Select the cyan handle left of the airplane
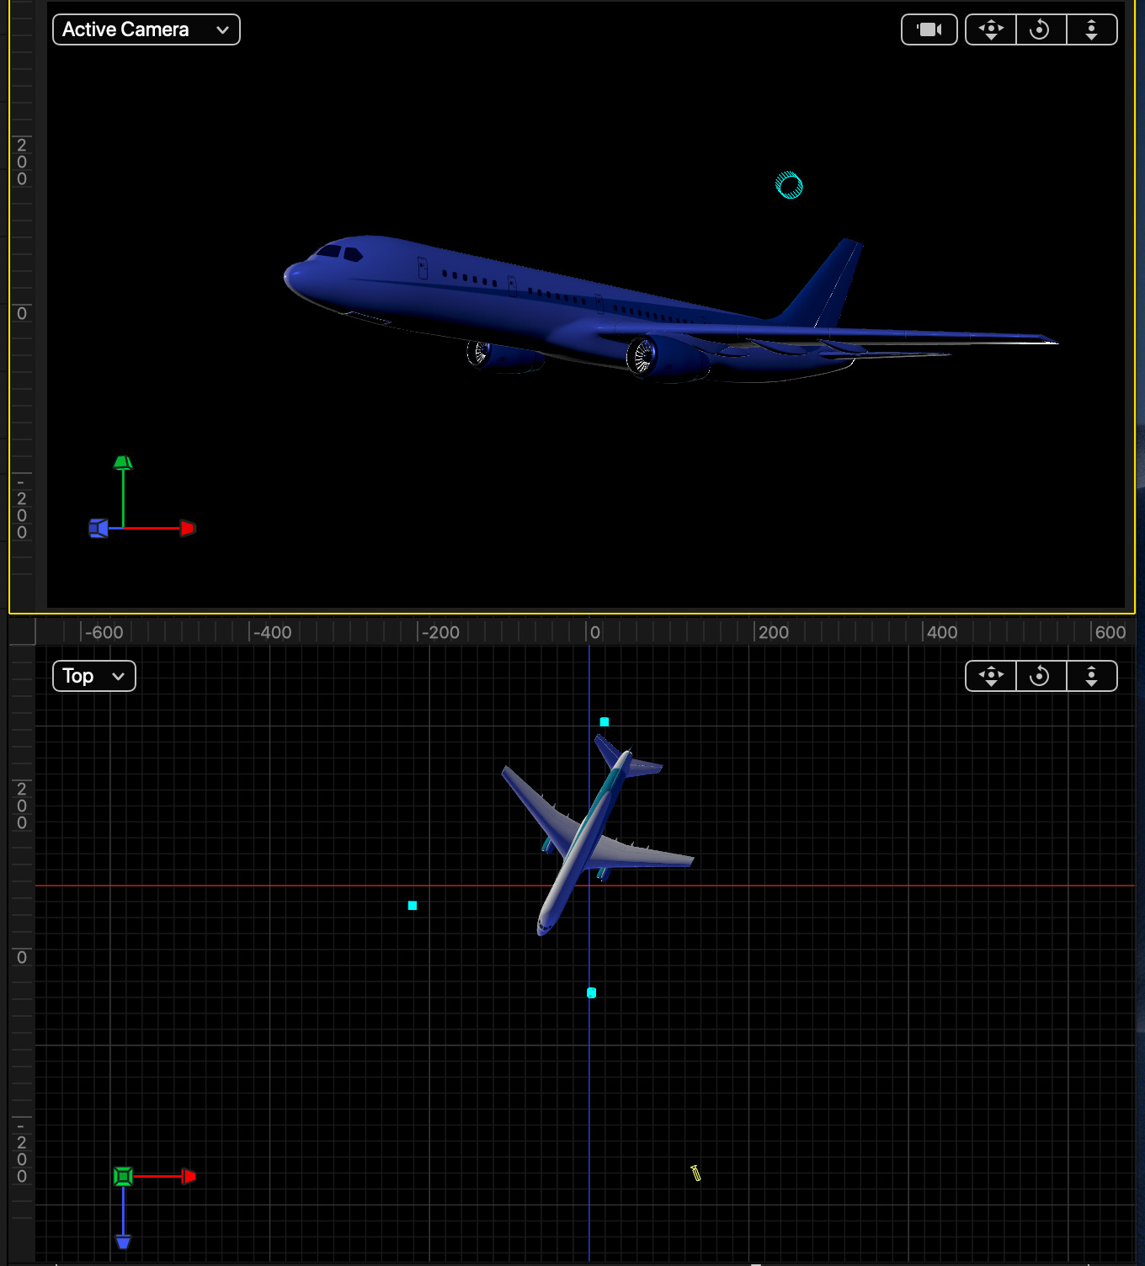This screenshot has width=1145, height=1266. pyautogui.click(x=413, y=906)
